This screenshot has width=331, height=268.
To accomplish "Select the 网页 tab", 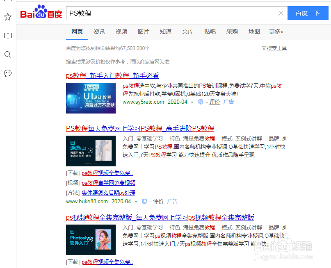I will click(x=77, y=32).
